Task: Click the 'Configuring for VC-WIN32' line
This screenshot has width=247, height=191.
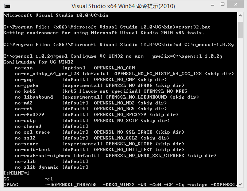Action: [x=38, y=62]
